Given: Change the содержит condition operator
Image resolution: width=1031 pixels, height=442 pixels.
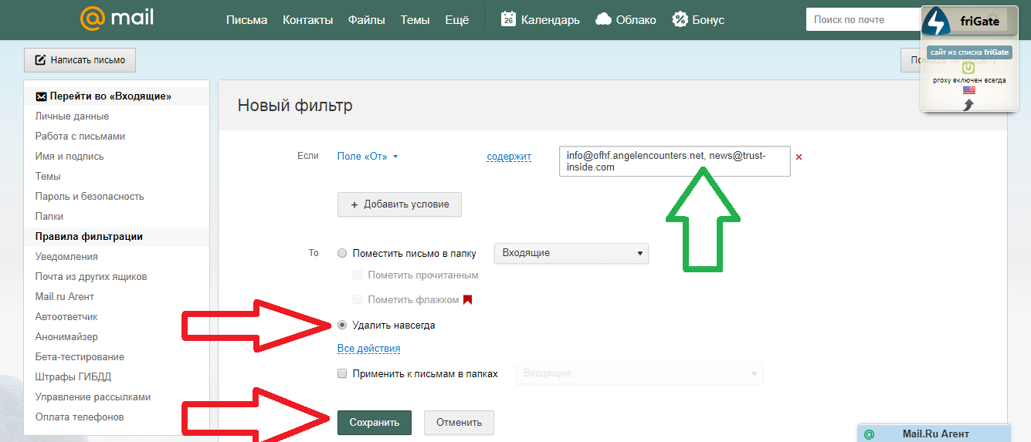Looking at the screenshot, I should coord(509,157).
